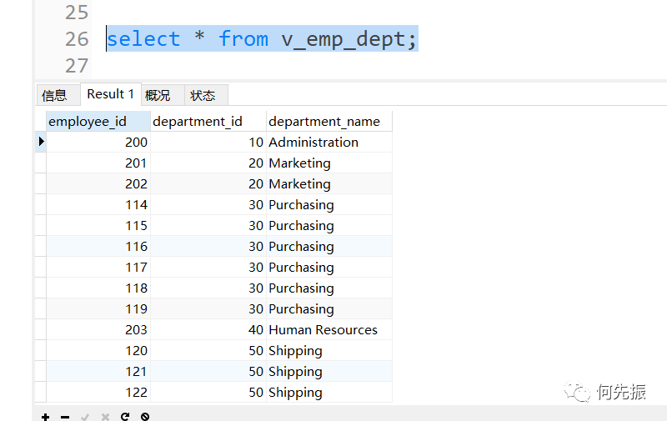The height and width of the screenshot is (421, 667).
Task: Click line 26 in the SQL editor
Action: (x=261, y=39)
